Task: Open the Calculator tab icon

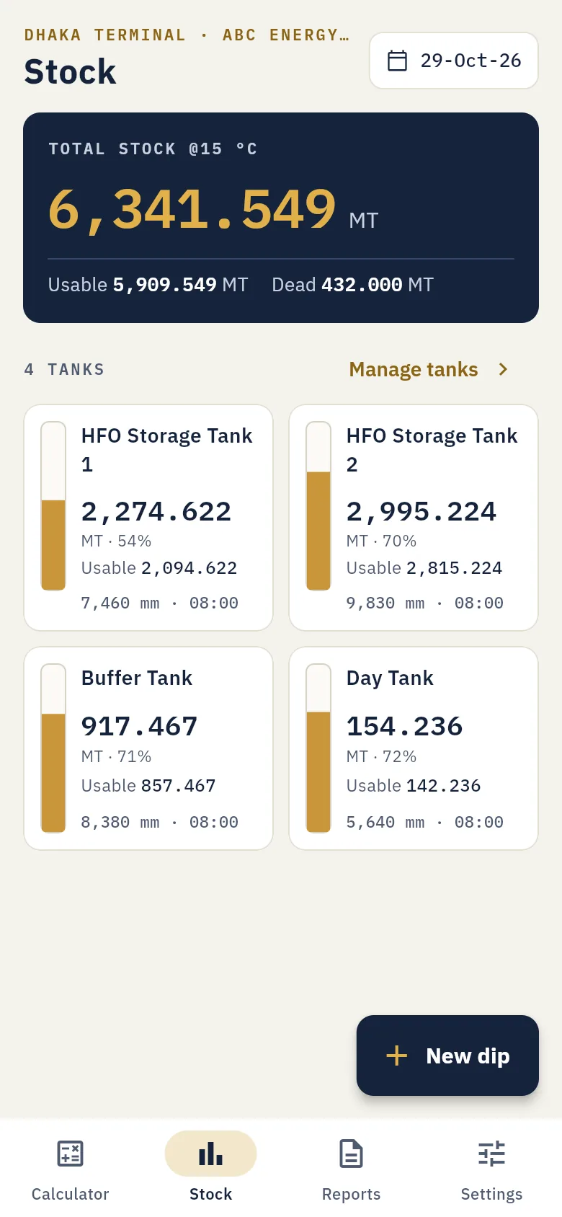Action: click(70, 1154)
